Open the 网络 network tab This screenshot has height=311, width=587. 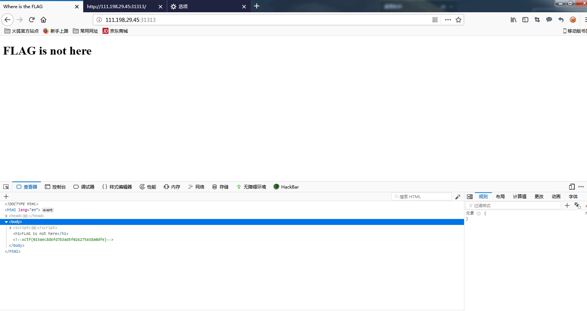point(196,187)
